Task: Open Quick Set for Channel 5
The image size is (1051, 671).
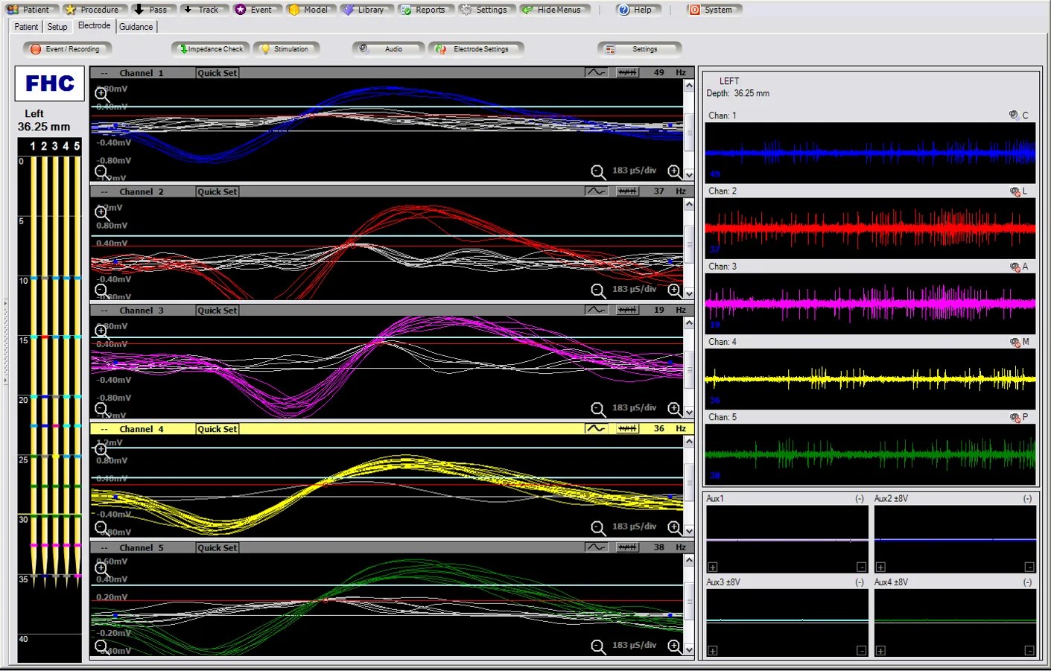Action: (x=217, y=547)
